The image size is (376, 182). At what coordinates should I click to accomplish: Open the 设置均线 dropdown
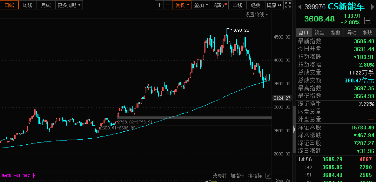pos(257,15)
